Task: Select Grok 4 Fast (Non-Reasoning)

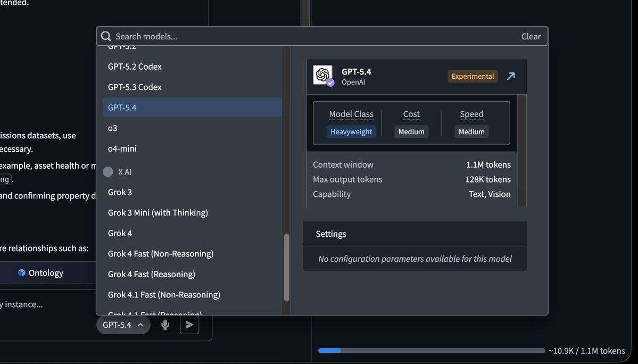Action: 192,253
